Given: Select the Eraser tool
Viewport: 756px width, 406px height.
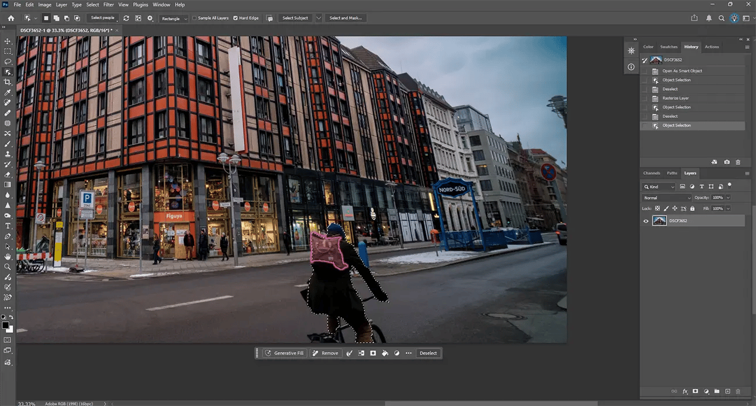Looking at the screenshot, I should [8, 174].
